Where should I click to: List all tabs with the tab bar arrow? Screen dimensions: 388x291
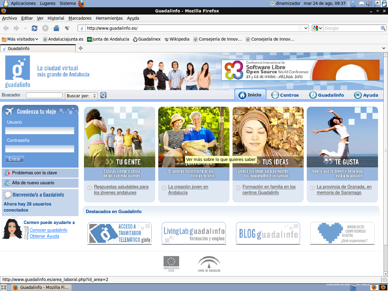[384, 48]
